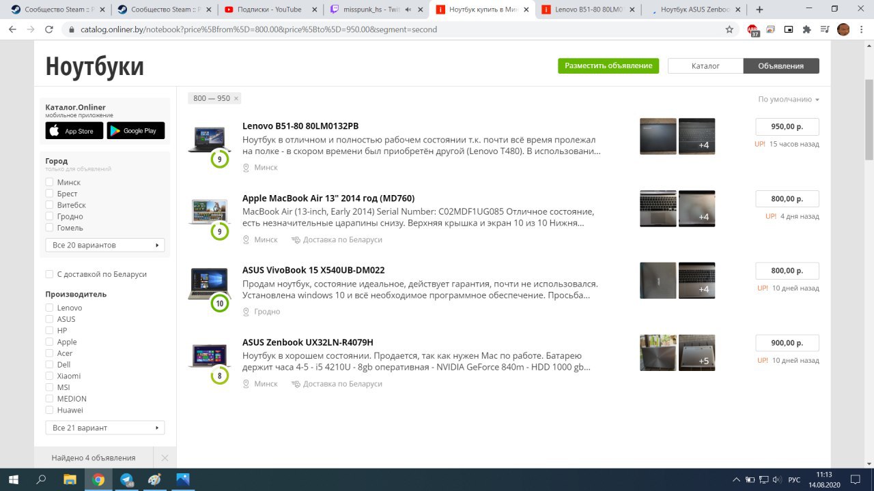Click the Lenovo B51-80 laptop image
Image resolution: width=874 pixels, height=491 pixels.
click(x=209, y=139)
